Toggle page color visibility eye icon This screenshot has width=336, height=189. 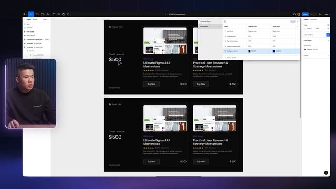coord(328,29)
